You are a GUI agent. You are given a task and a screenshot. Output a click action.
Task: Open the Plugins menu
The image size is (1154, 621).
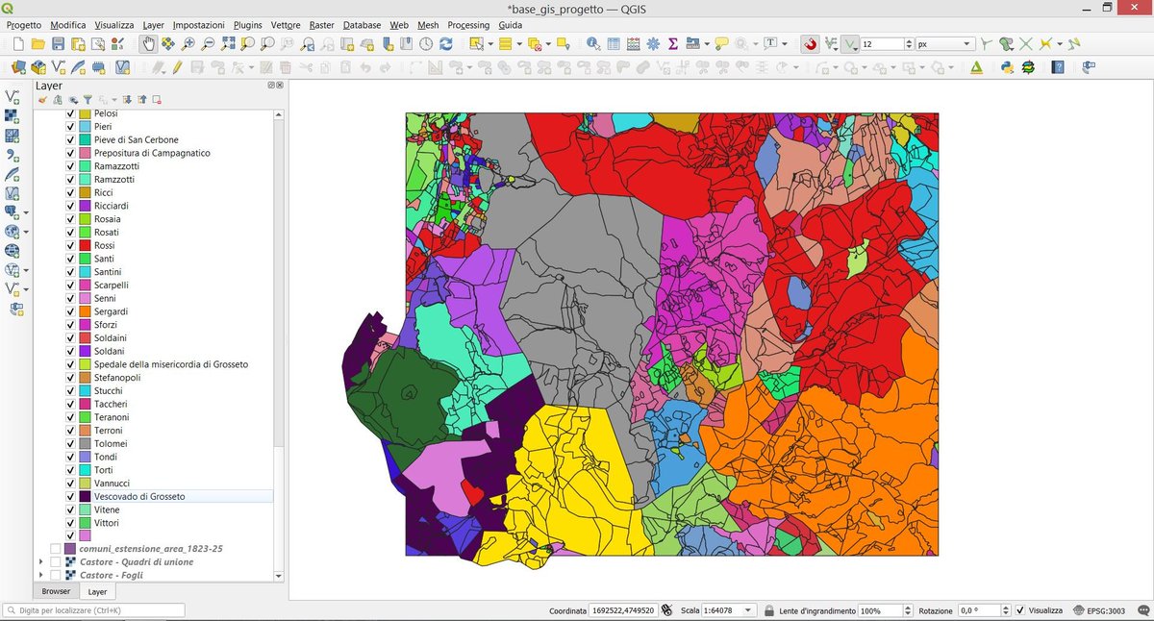coord(248,24)
